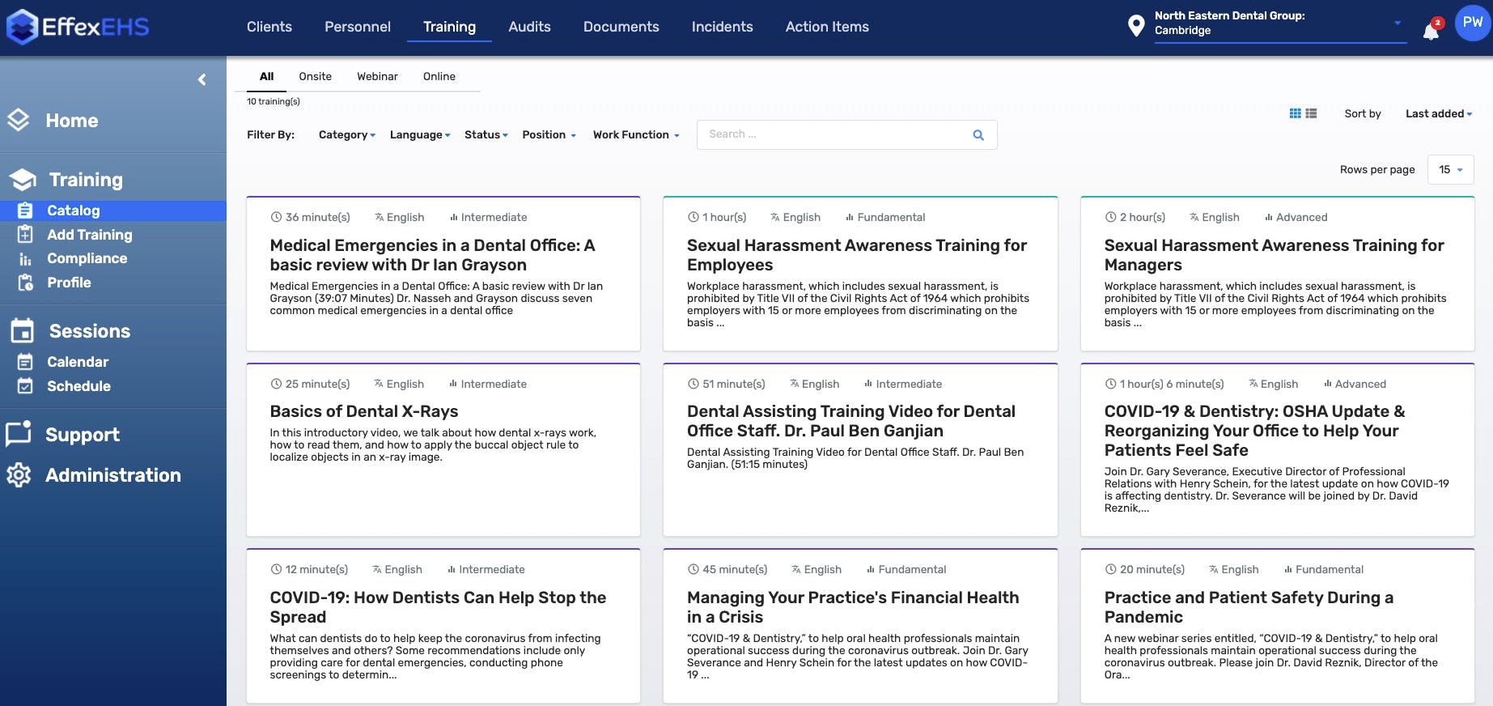Screen dimensions: 1493x706
Task: Change rows per page from 15
Action: [x=1450, y=169]
